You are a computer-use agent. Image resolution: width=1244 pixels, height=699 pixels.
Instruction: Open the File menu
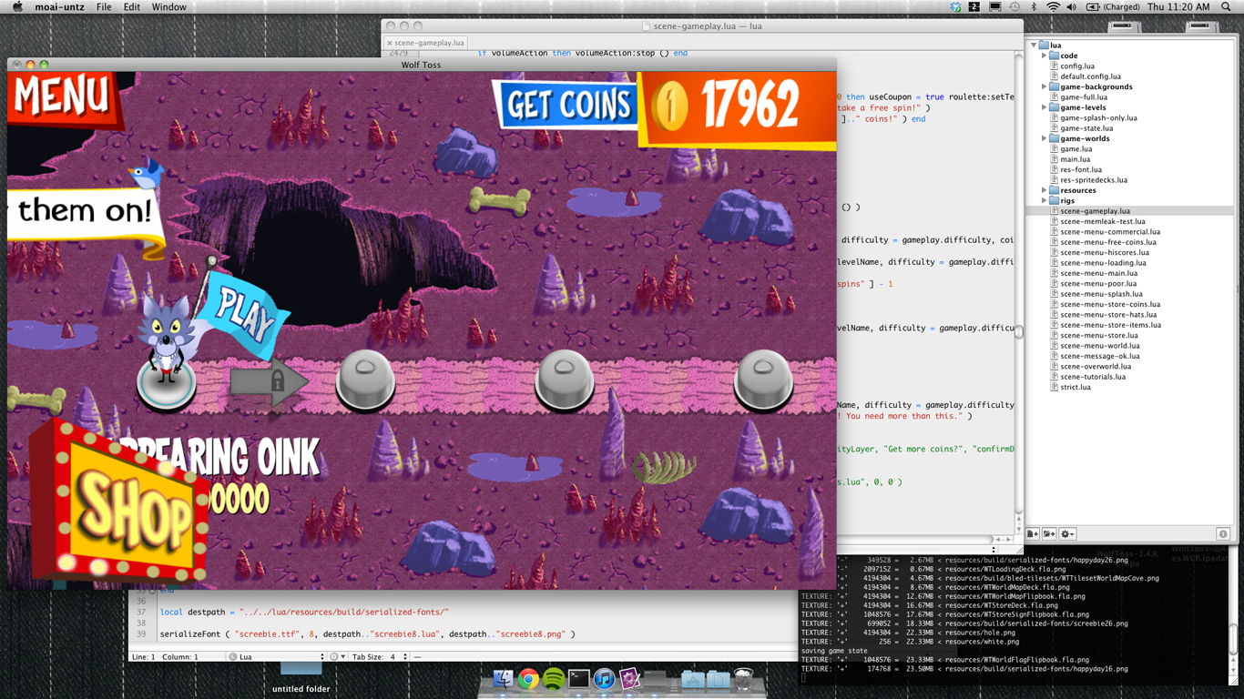(x=104, y=7)
